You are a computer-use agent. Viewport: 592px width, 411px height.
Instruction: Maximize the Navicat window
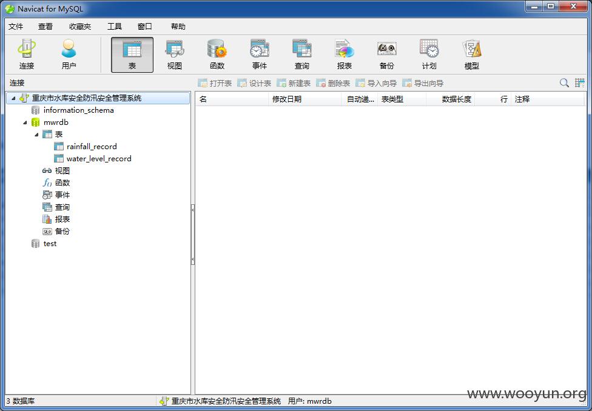tap(551, 7)
